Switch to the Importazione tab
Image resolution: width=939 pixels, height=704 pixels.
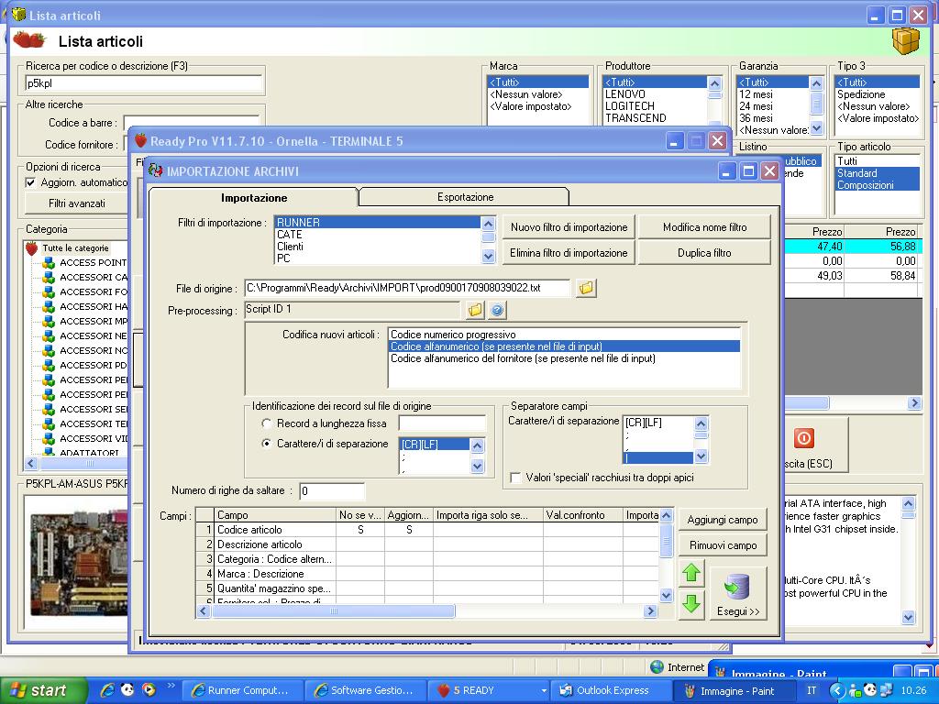point(254,198)
